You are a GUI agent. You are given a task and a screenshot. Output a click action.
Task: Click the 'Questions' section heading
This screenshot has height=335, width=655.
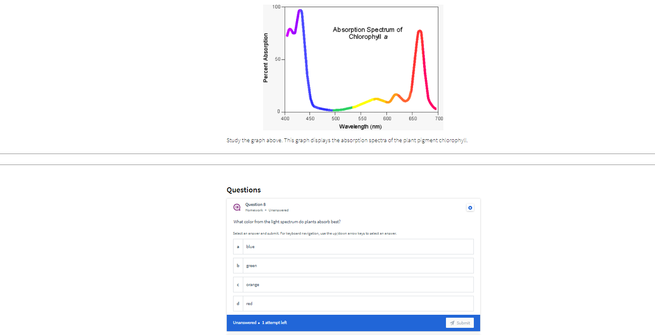point(244,190)
